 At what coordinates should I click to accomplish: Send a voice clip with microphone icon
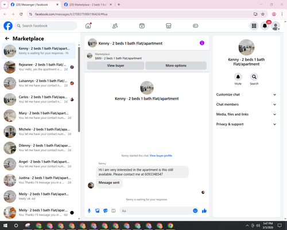pyautogui.click(x=89, y=211)
